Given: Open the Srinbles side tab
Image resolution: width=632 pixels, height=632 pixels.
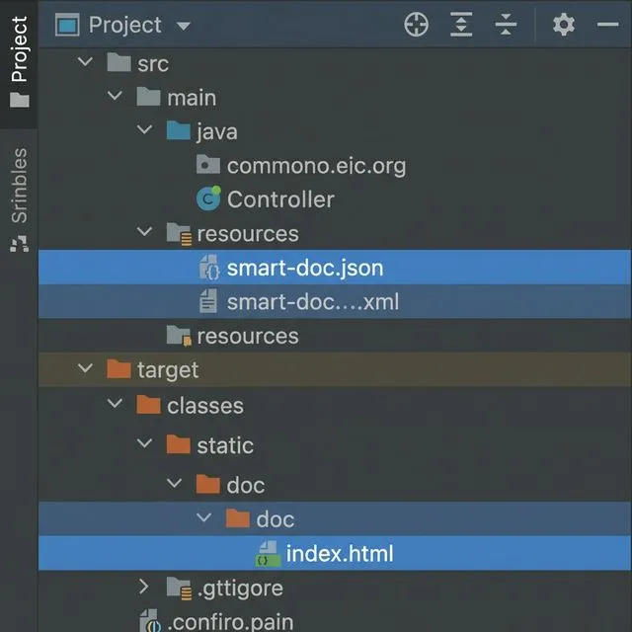Looking at the screenshot, I should point(19,197).
